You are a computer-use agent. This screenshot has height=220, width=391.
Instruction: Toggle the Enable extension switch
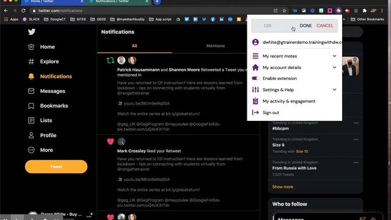pos(255,78)
